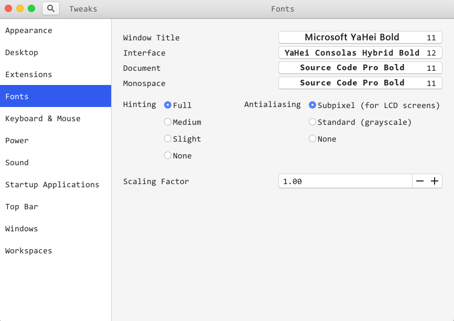Open the Document font chooser
The image size is (454, 321).
(x=360, y=68)
